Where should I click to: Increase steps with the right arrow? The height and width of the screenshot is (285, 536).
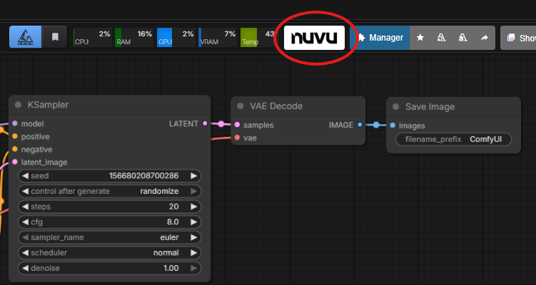pyautogui.click(x=194, y=207)
